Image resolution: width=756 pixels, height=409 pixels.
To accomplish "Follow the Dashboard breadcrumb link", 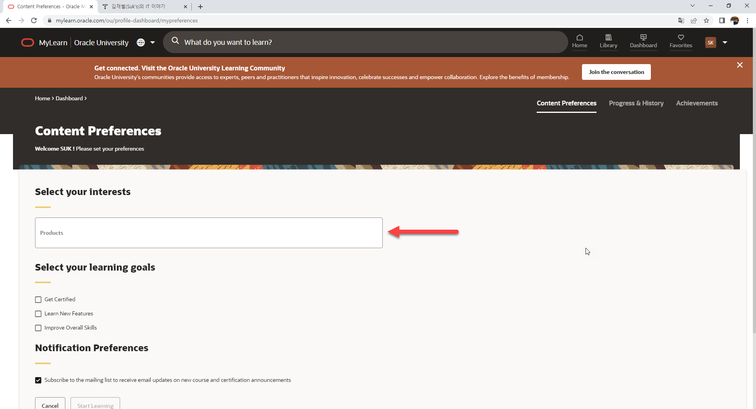I will 69,98.
